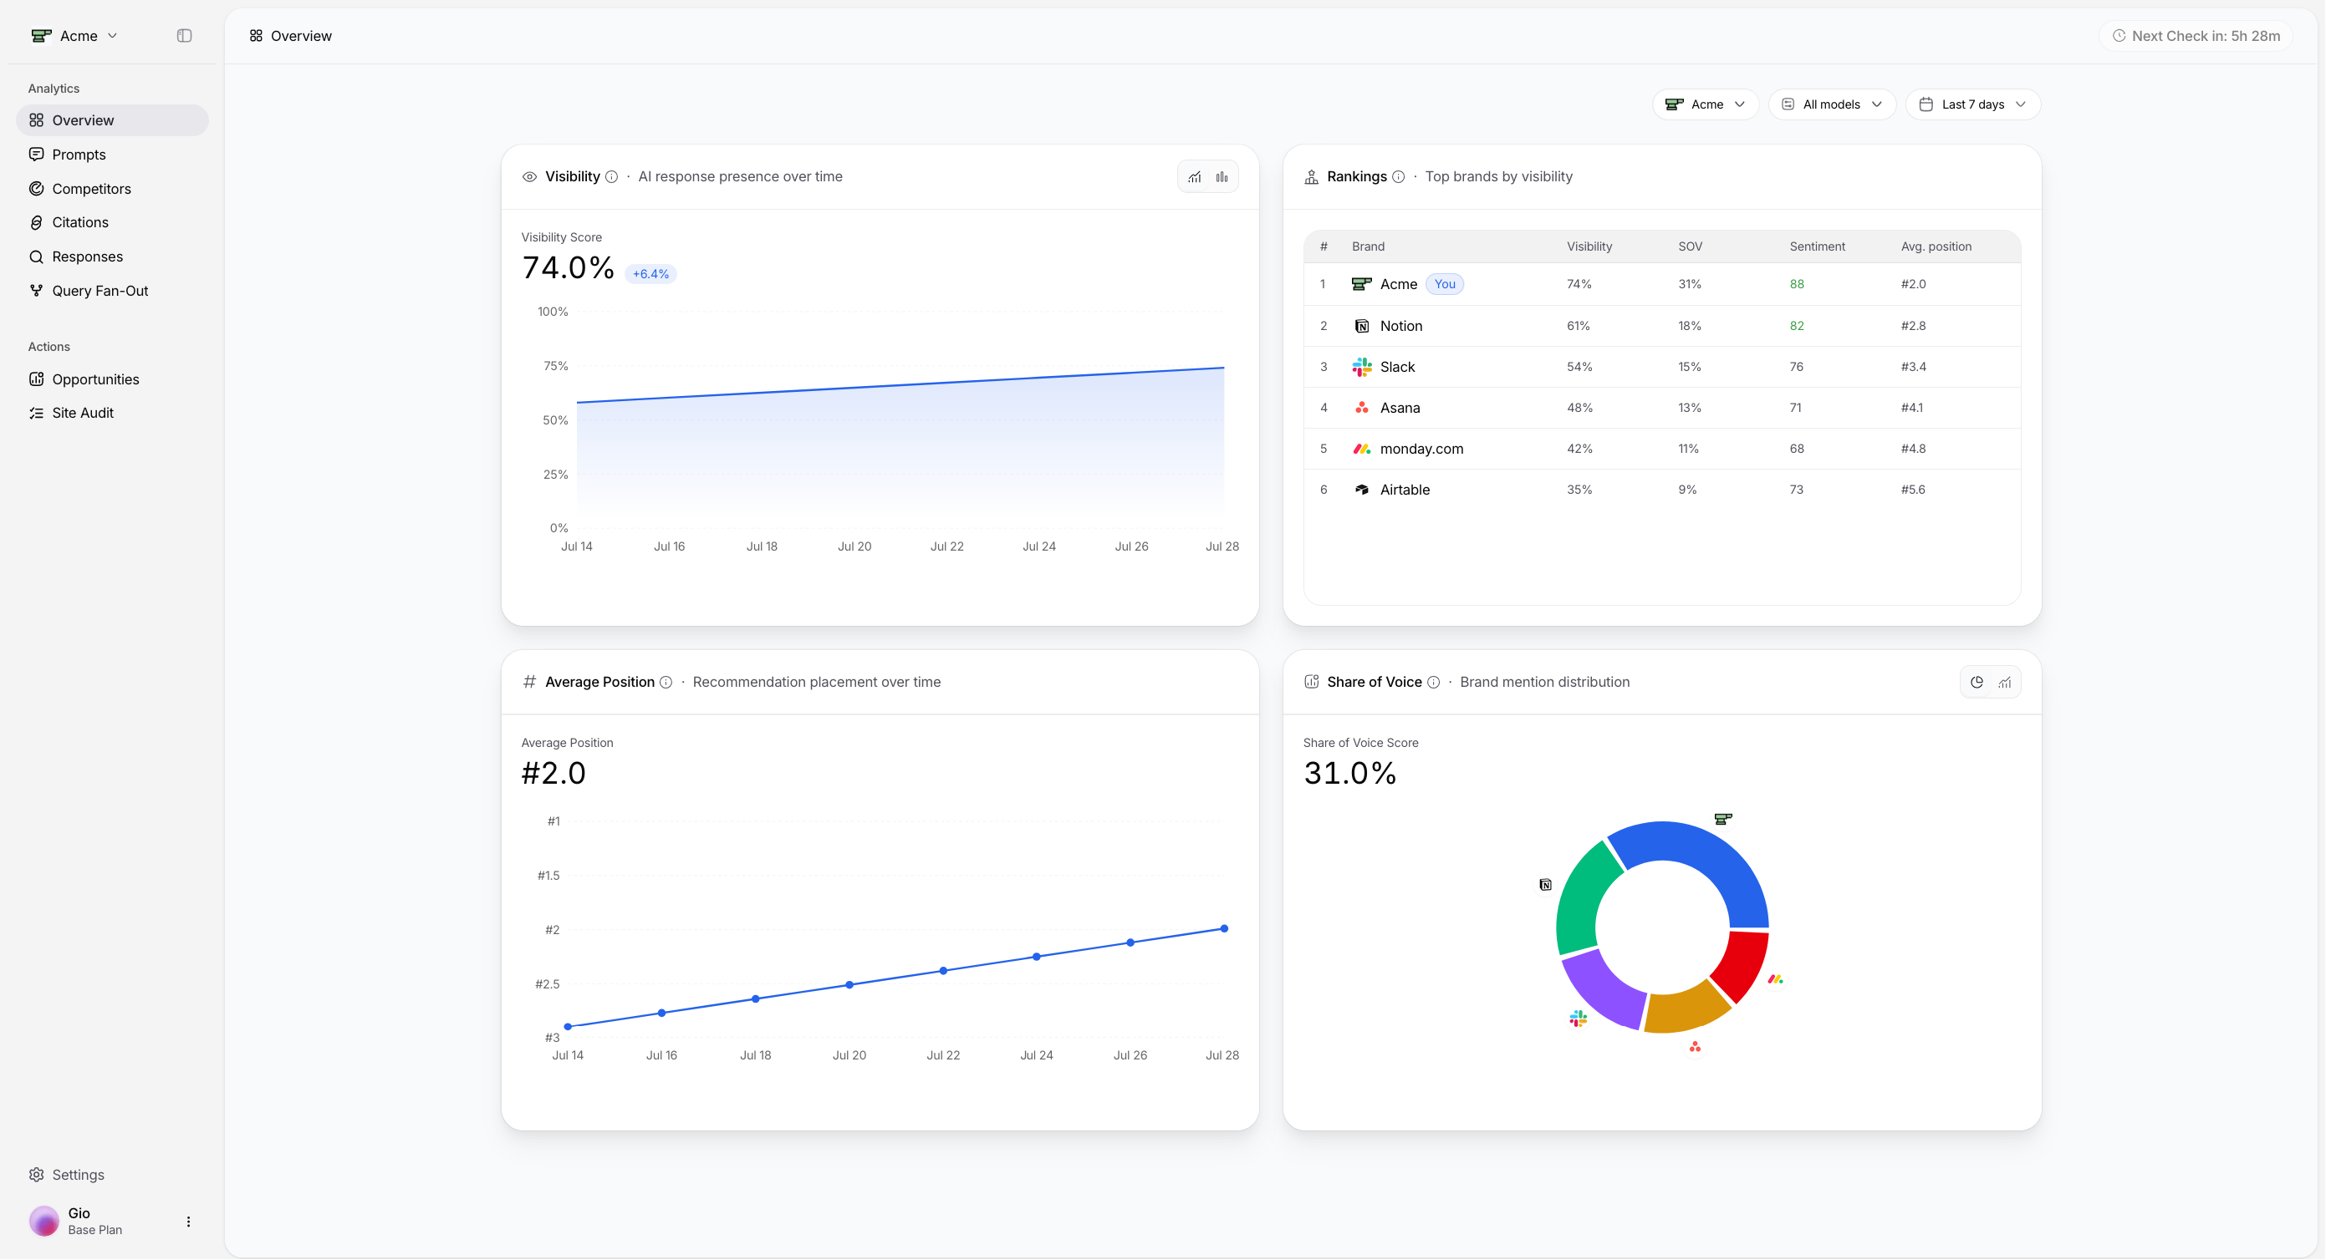
Task: Open Opportunities in the sidebar
Action: pos(112,379)
